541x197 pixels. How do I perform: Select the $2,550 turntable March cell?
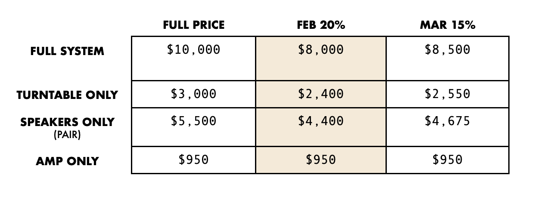pyautogui.click(x=448, y=94)
